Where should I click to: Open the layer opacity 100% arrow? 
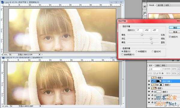point(178,69)
